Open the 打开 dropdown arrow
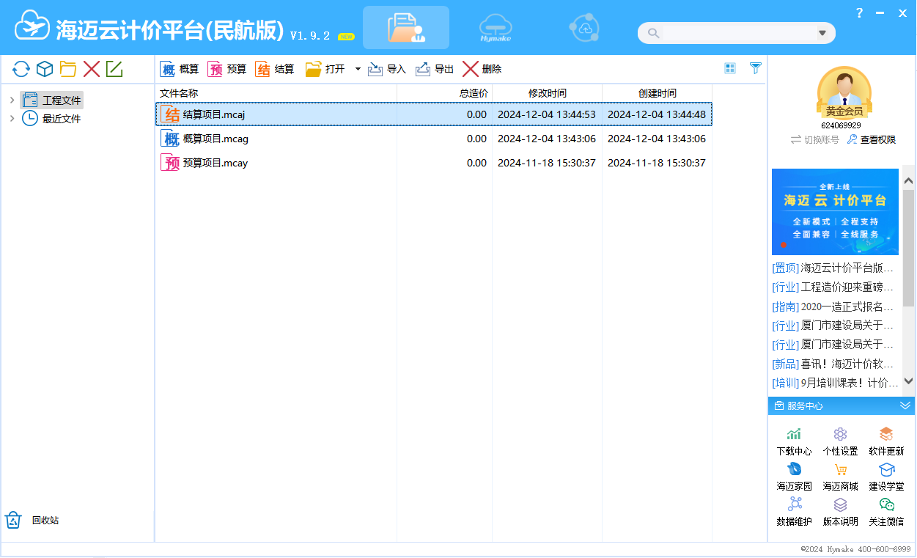917x558 pixels. 358,69
